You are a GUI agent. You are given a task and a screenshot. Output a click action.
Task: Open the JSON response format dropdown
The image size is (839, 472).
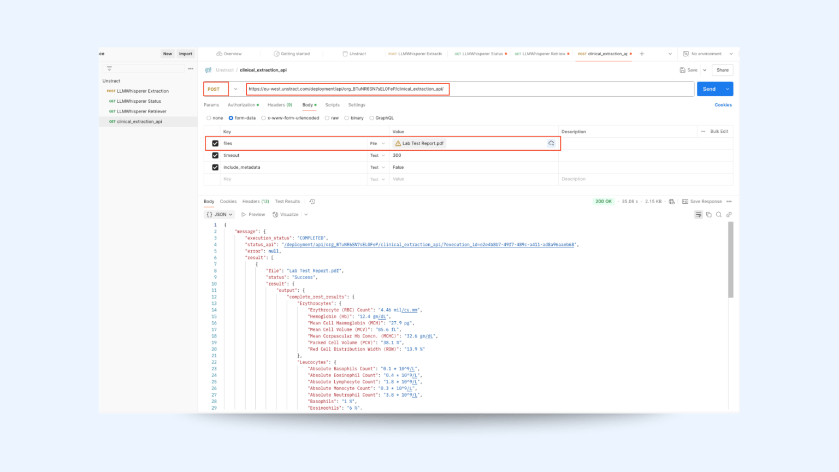click(219, 214)
